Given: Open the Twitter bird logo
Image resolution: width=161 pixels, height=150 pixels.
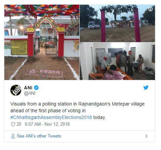Looking at the screenshot, I should coord(146,88).
